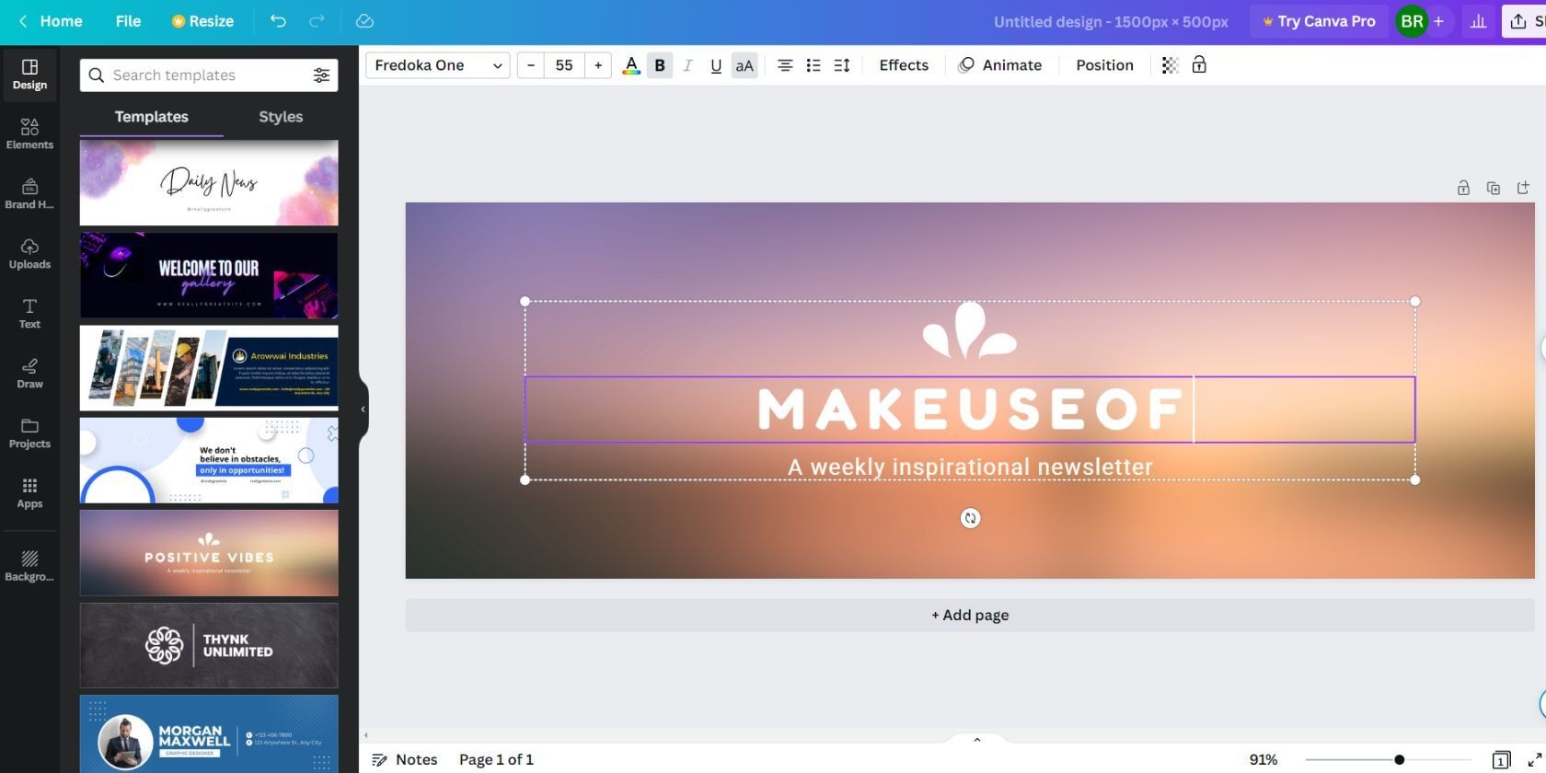
Task: Open letter and line spacing options
Action: (x=842, y=65)
